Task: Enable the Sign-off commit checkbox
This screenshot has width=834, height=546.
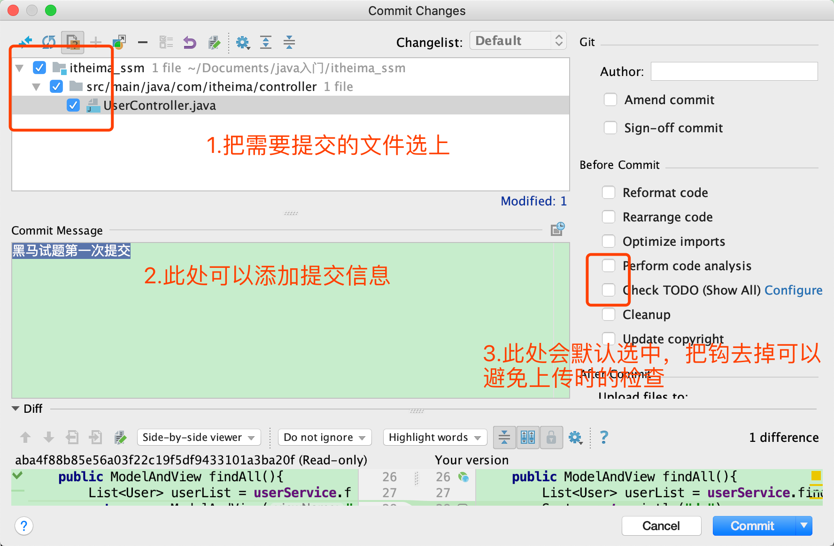Action: coord(610,128)
